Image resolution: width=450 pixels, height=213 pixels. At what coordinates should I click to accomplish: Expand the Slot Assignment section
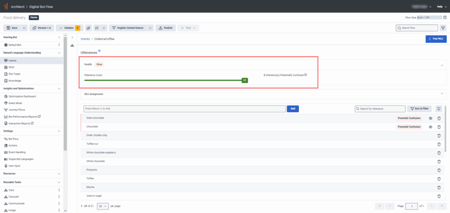(442, 93)
